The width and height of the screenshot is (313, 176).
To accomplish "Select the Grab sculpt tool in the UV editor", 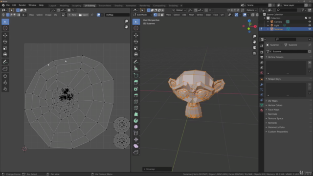I will coord(5,76).
